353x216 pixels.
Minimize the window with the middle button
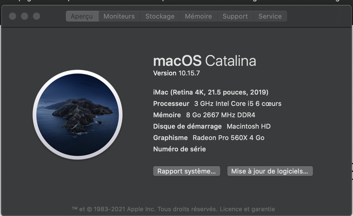(x=25, y=16)
